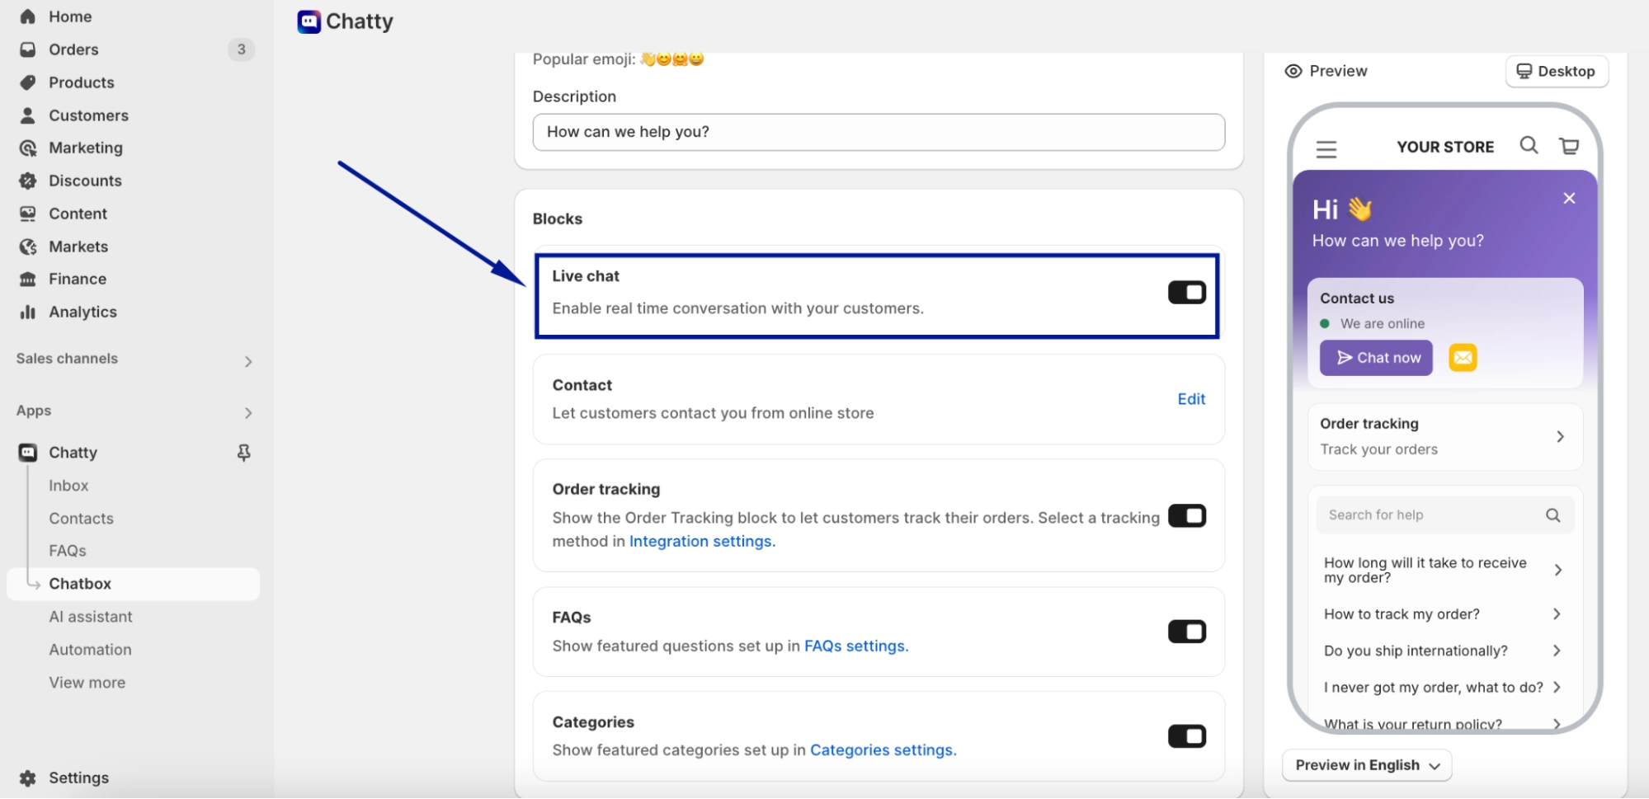Screen dimensions: 1649x799
Task: Click Edit on the Contact block
Action: (x=1190, y=399)
